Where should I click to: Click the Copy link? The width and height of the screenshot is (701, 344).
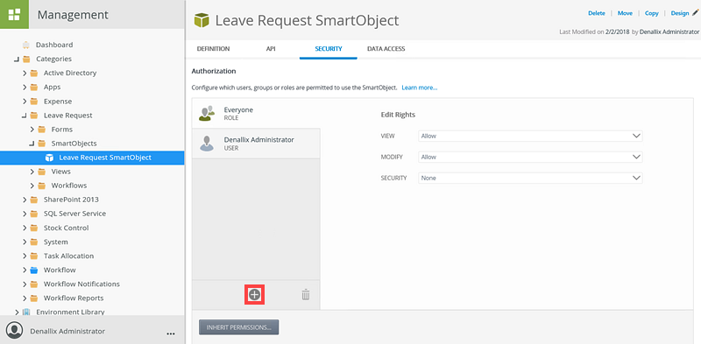click(x=651, y=13)
